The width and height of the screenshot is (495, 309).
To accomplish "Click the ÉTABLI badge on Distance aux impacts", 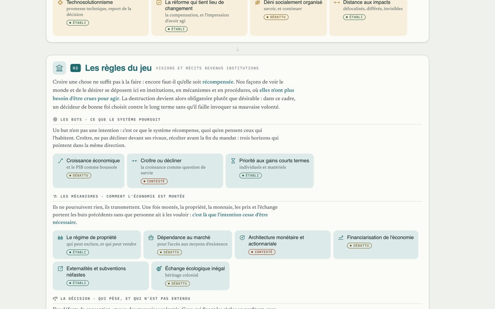I will point(354,17).
